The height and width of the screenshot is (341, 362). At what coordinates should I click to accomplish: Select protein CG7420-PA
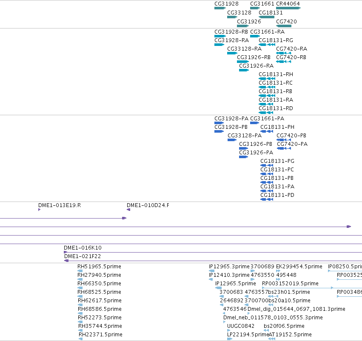pos(284,148)
